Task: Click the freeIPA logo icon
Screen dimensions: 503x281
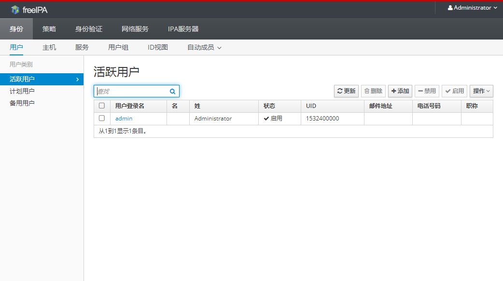Action: point(15,10)
